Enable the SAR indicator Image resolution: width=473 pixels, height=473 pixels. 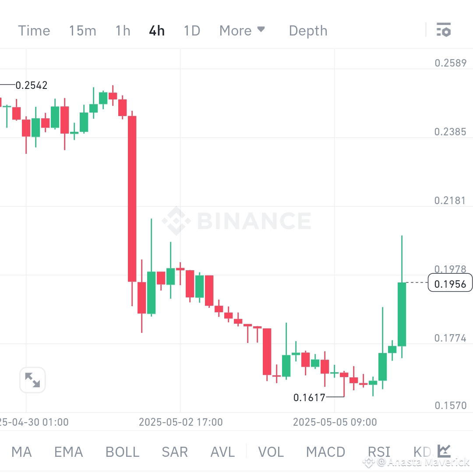click(175, 452)
